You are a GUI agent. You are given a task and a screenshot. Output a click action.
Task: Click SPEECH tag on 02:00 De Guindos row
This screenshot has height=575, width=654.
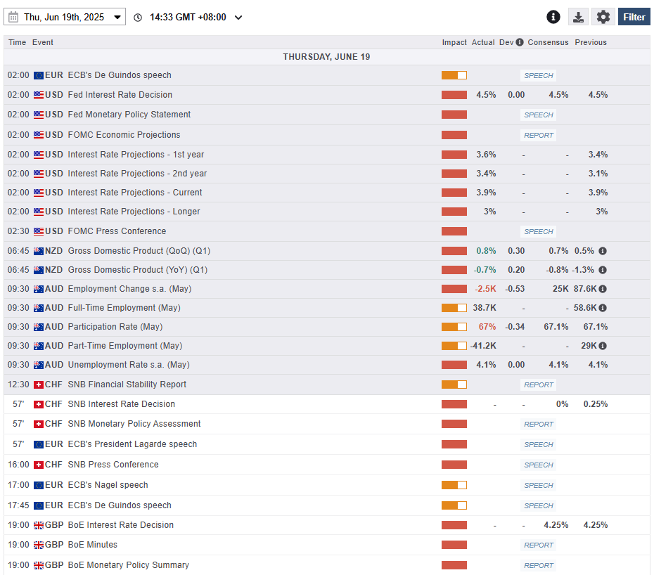tap(538, 75)
